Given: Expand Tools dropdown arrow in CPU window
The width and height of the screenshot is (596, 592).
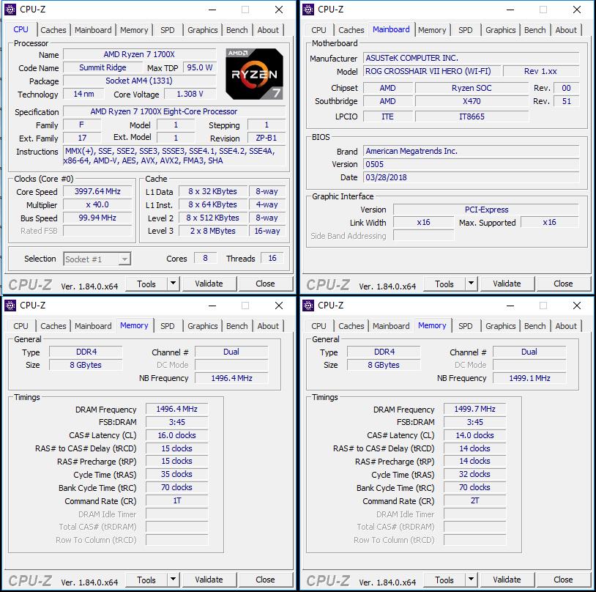Looking at the screenshot, I should pyautogui.click(x=173, y=284).
